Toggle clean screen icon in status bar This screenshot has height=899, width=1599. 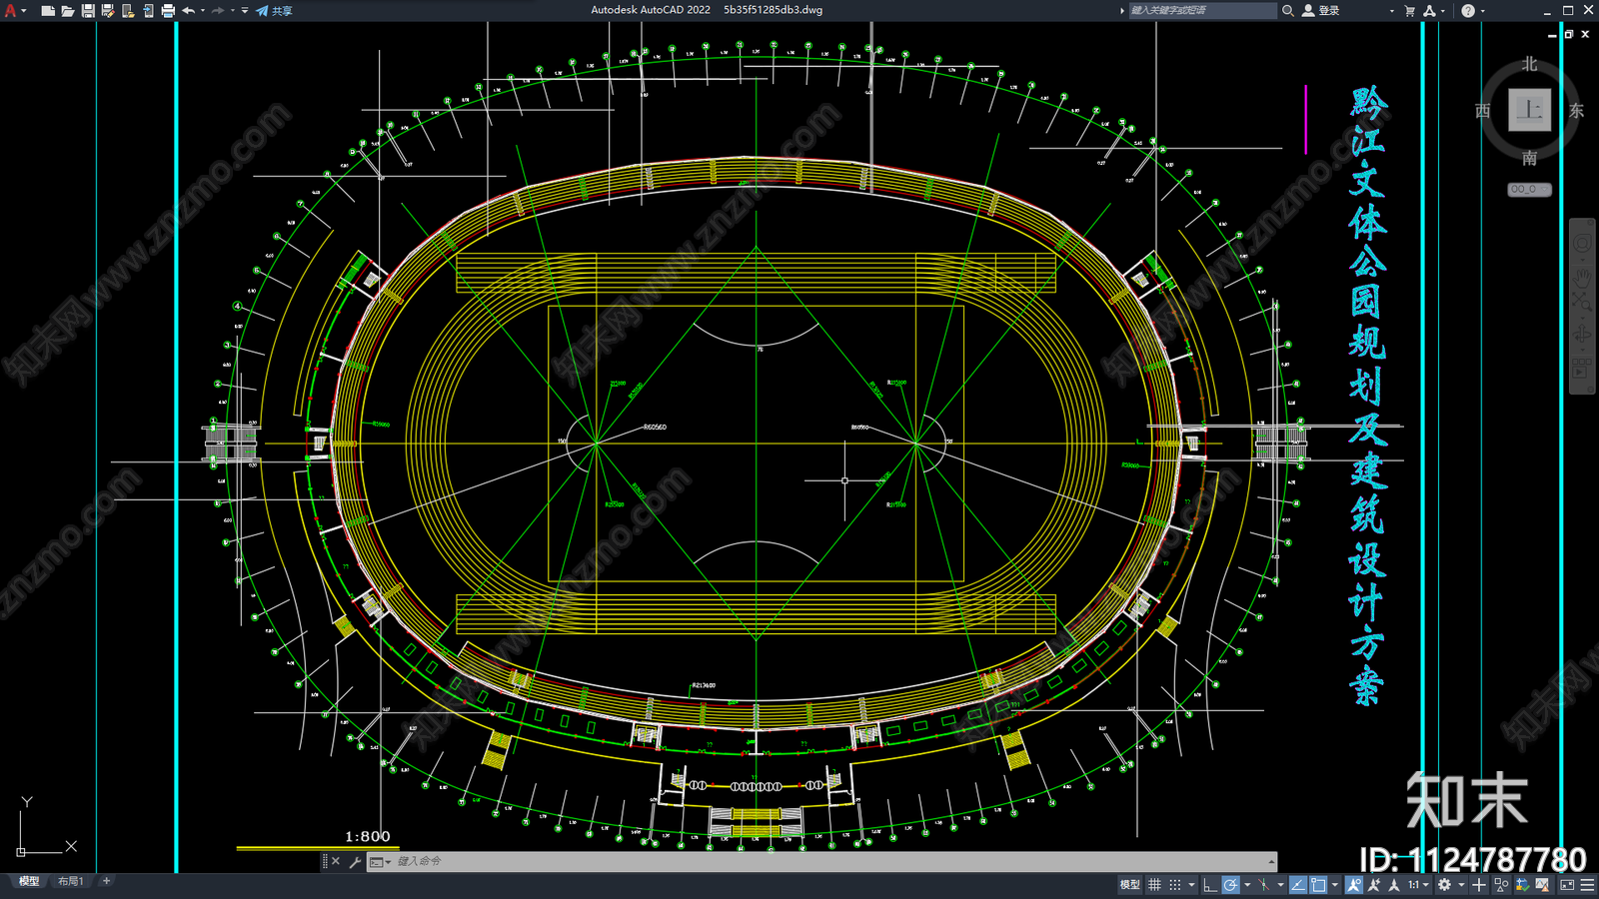[x=1567, y=885]
